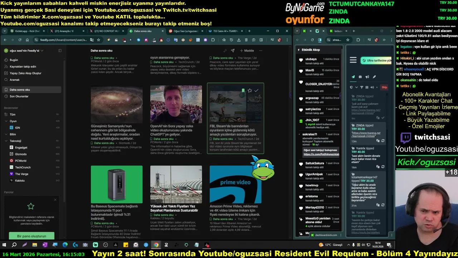Viewport: 458px width, 258px height.
Task: Toggle the green bookmark on FBI Steam article
Action: pyautogui.click(x=243, y=91)
